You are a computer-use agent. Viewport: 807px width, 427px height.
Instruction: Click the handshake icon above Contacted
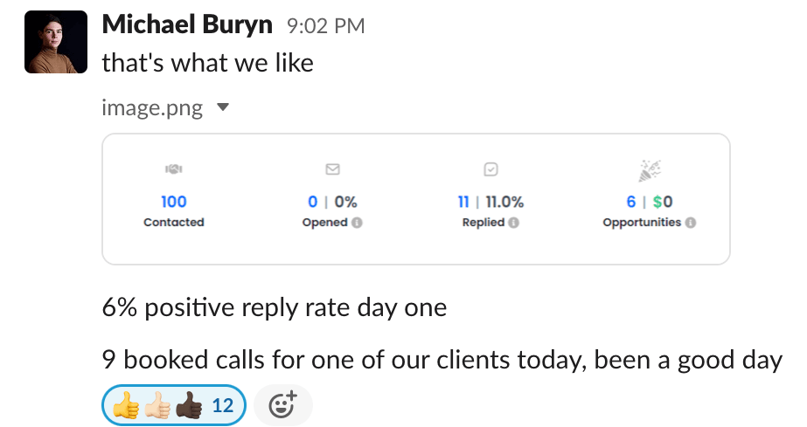pos(173,169)
